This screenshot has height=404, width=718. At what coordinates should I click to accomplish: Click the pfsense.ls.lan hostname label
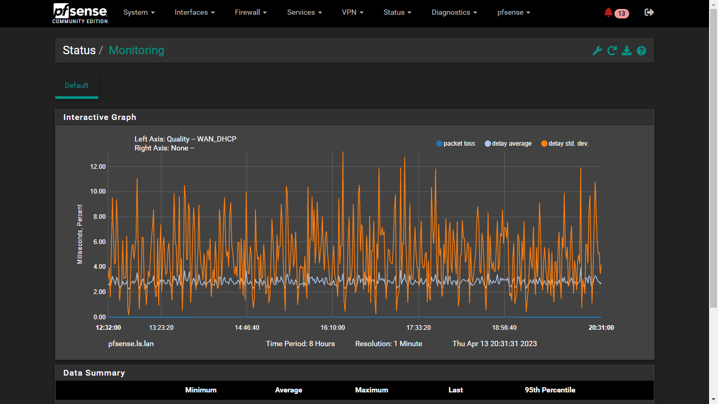pos(131,344)
